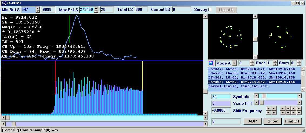Click the blue undo arrow icon beside Mode A
Image resolution: width=306 pixels, height=133 pixels.
tap(211, 63)
